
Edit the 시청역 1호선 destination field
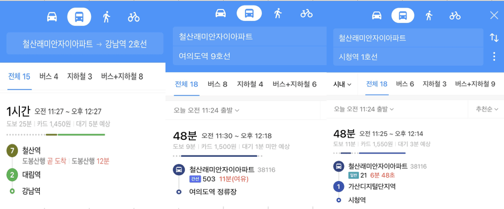point(408,57)
